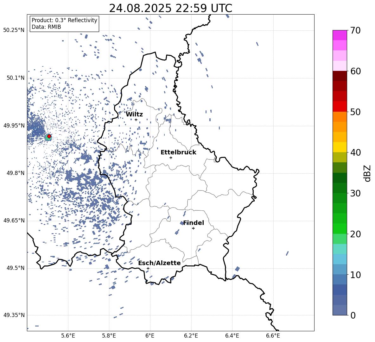Image resolution: width=375 pixels, height=342 pixels.
Task: Click the Wiltz station cross marker
Action: coord(136,120)
